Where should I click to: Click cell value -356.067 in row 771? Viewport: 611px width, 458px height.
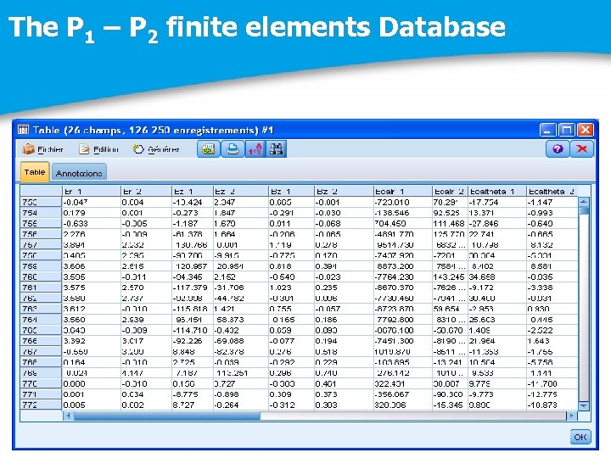(392, 394)
